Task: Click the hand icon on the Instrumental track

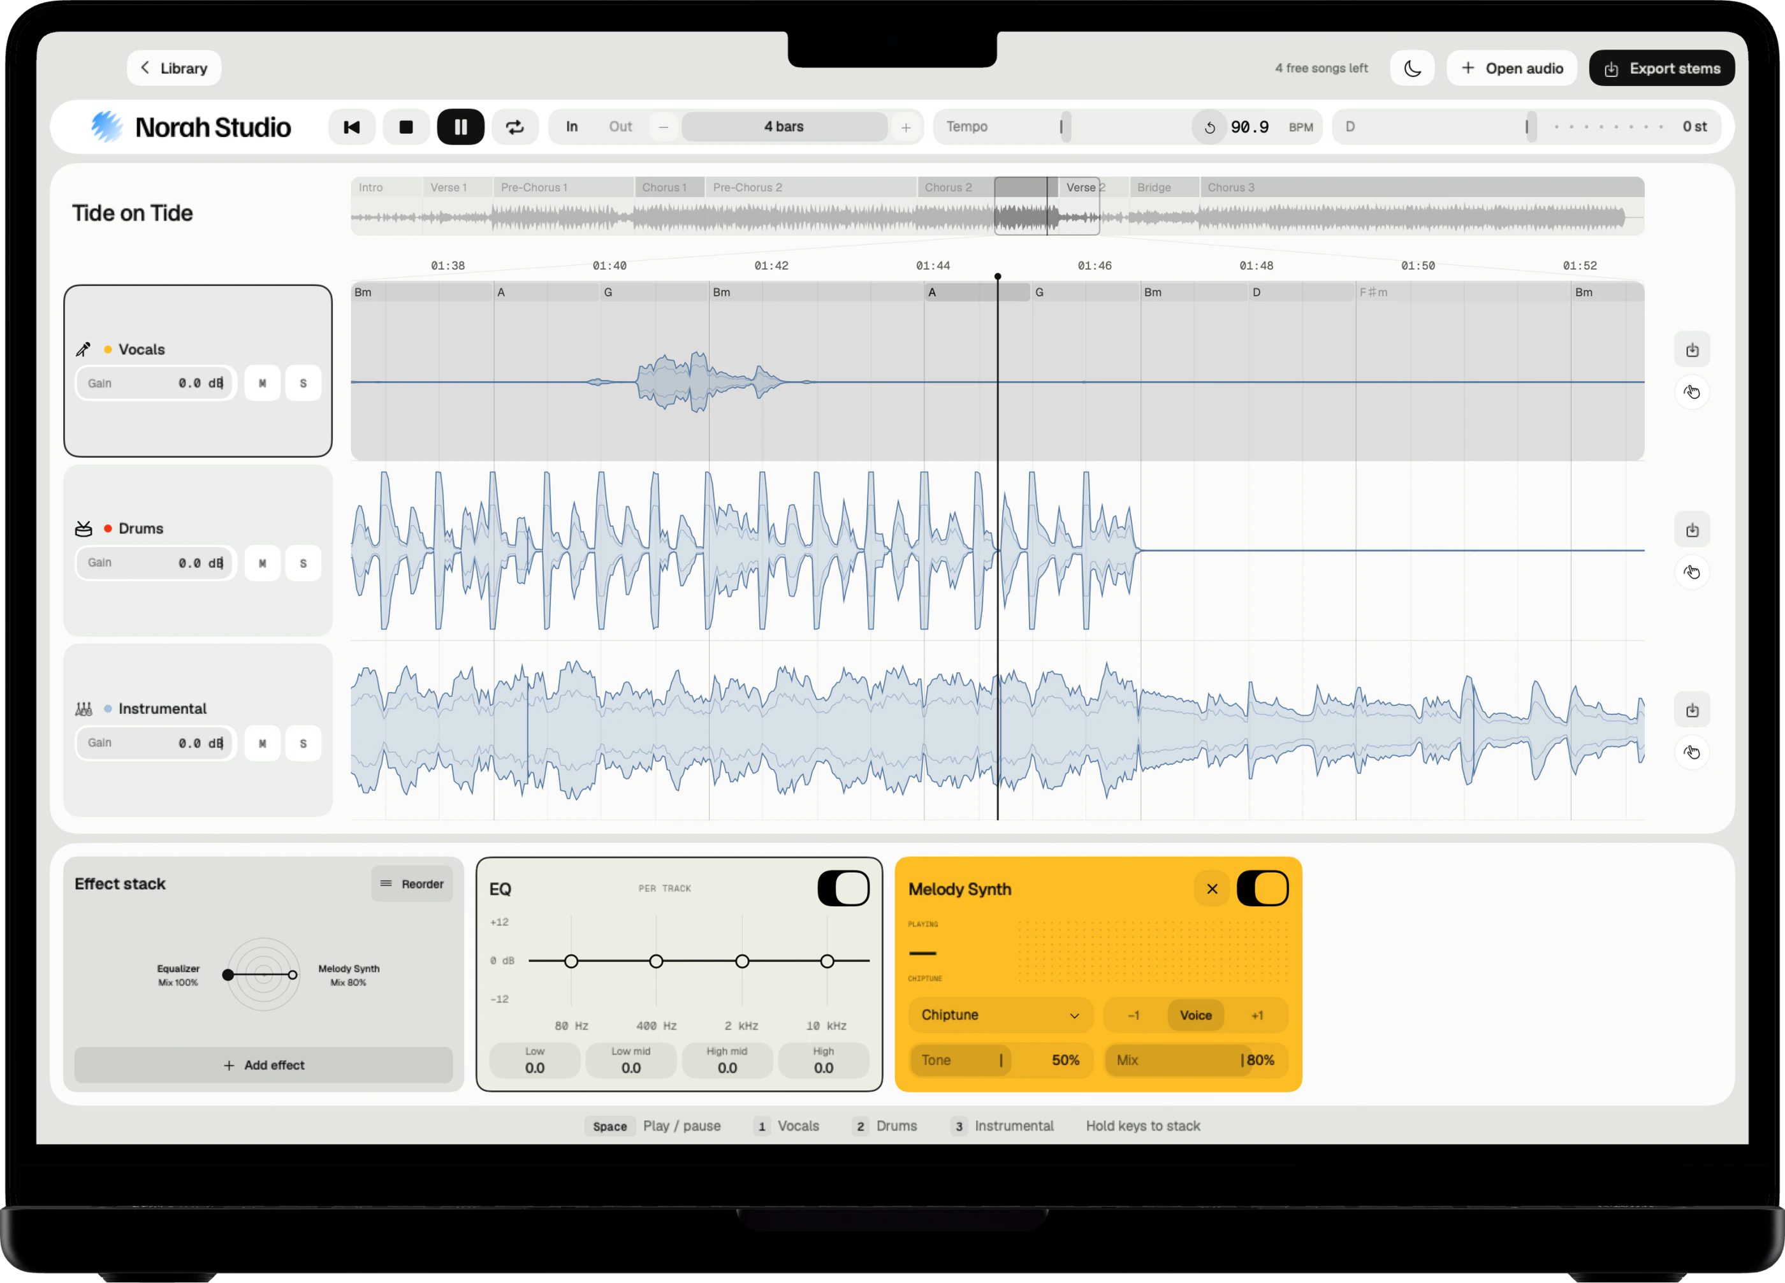Action: click(1692, 752)
